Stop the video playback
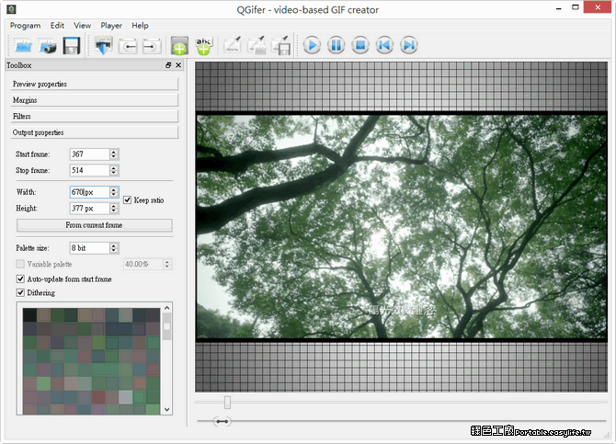616x444 pixels. tap(360, 45)
